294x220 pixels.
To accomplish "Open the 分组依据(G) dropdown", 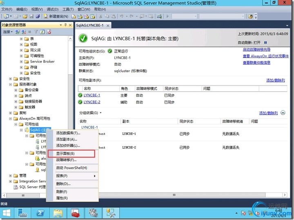I will (x=90, y=113).
